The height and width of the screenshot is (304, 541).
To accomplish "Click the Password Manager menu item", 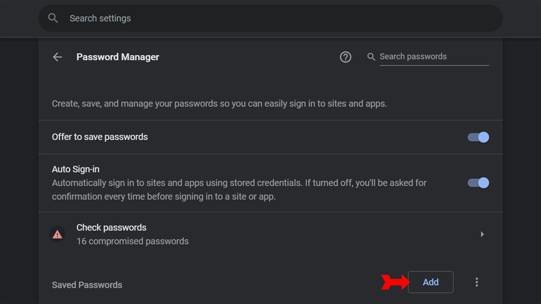I will (117, 56).
